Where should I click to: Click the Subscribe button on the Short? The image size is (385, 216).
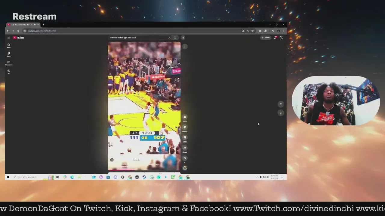(x=137, y=160)
